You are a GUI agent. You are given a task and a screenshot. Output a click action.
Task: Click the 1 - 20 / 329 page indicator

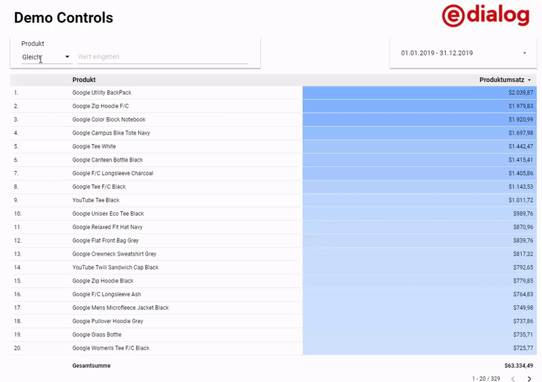click(486, 379)
